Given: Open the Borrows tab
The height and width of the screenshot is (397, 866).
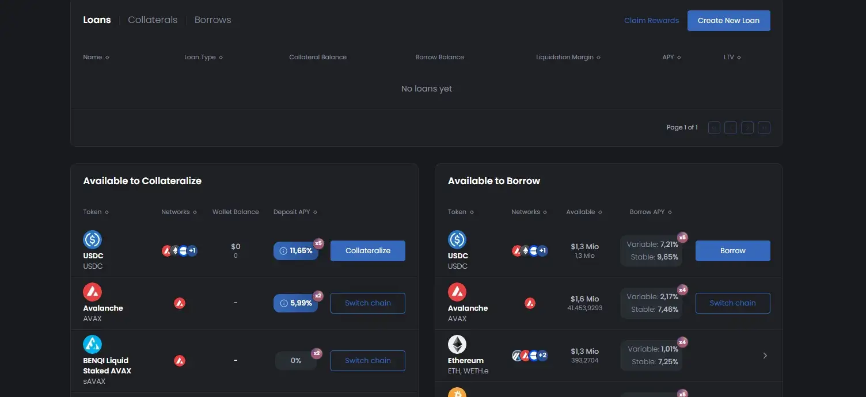Looking at the screenshot, I should (x=212, y=20).
